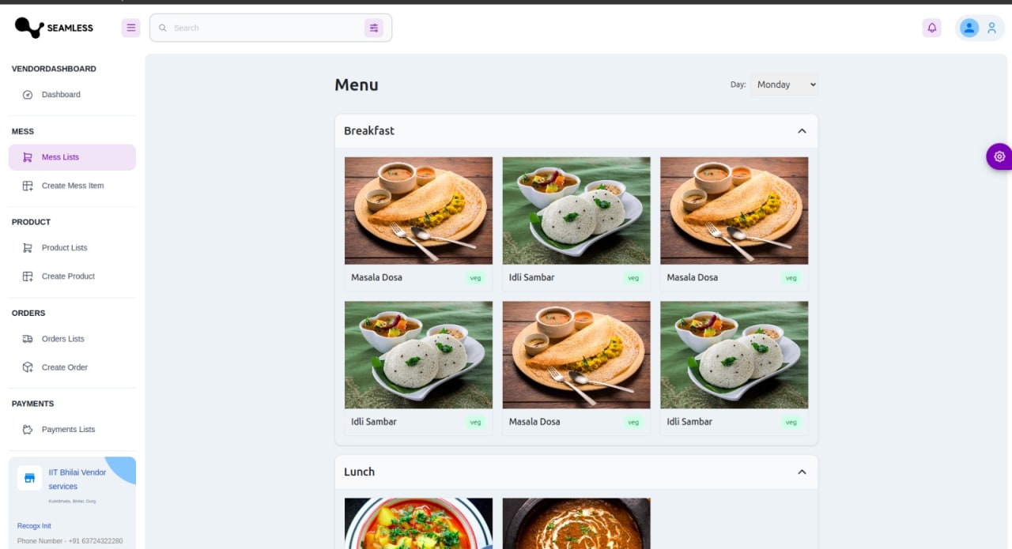Open Create Product menu entry
Viewport: 1012px width, 549px height.
(x=72, y=276)
